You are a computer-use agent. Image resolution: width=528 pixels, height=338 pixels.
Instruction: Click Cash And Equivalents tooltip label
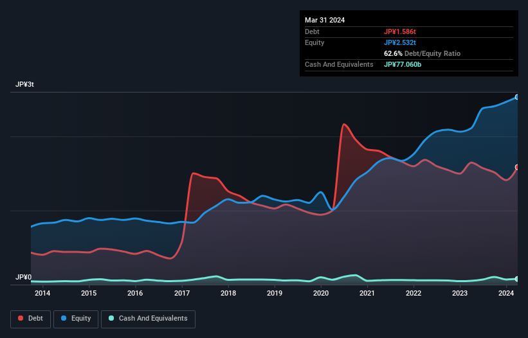[339, 64]
